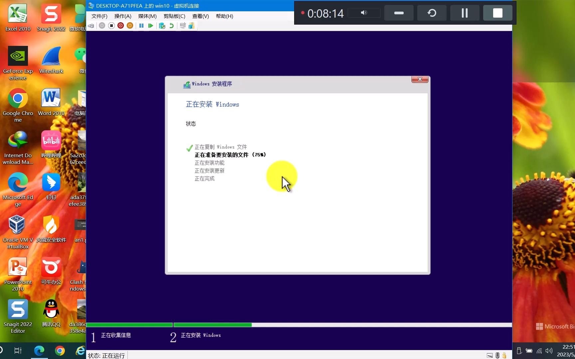Open Microsoft Edge desktop icon
Viewport: 575px width, 359px height.
(x=18, y=189)
